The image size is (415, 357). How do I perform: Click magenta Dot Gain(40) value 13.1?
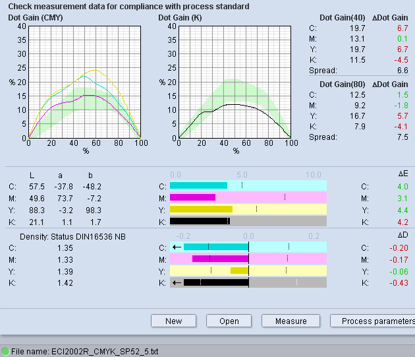357,39
